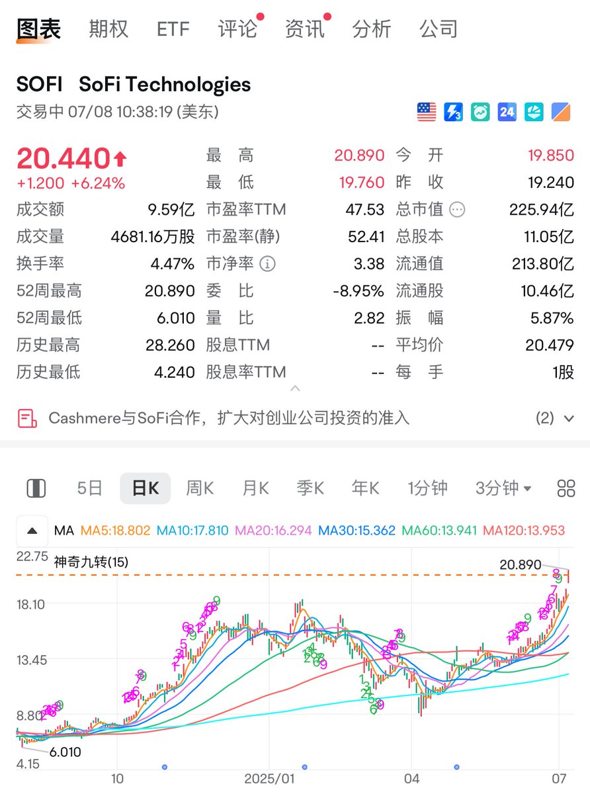
Task: Tap the 成交量 value 4681.16万股
Action: (153, 237)
